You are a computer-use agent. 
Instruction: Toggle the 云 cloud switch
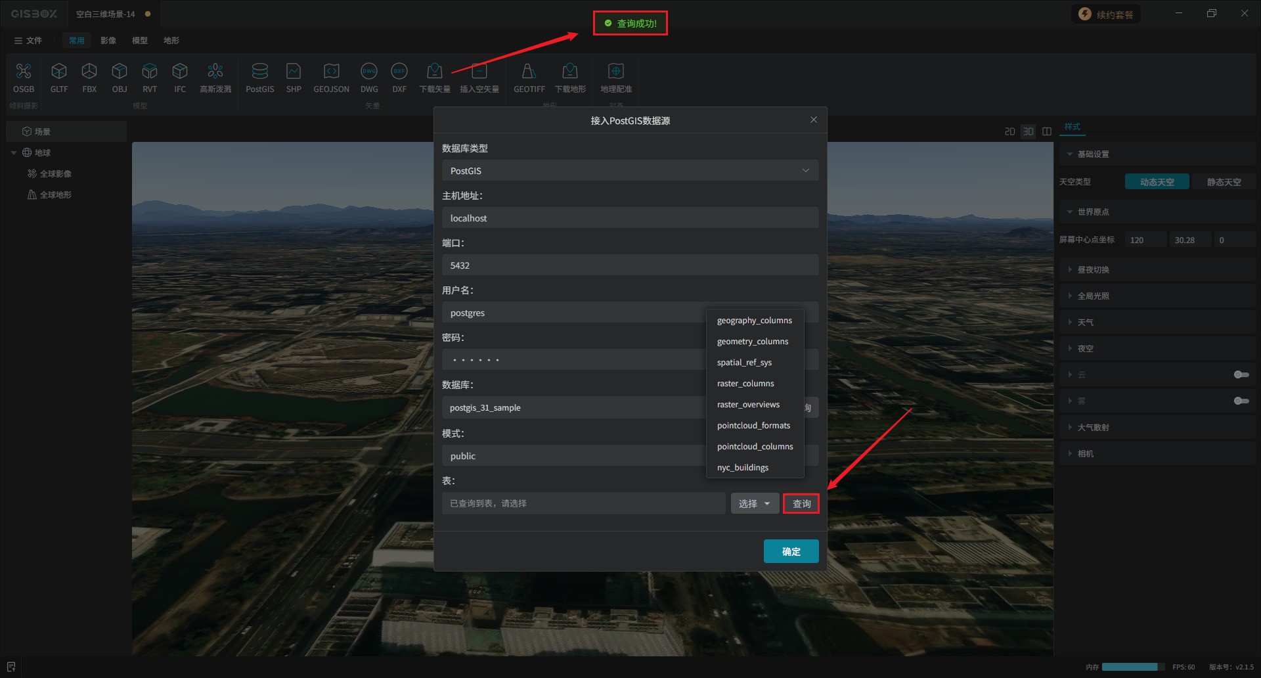coord(1241,374)
